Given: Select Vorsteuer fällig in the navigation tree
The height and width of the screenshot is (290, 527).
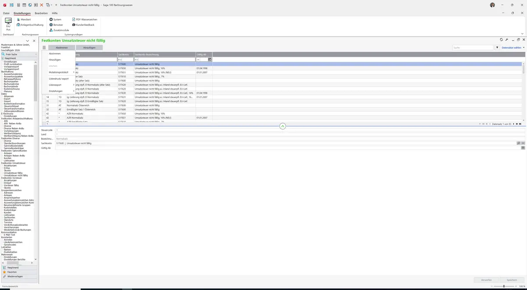Looking at the screenshot, I should [x=12, y=185].
